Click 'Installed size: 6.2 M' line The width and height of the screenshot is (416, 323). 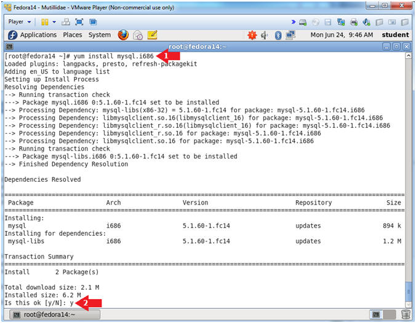[x=42, y=295]
